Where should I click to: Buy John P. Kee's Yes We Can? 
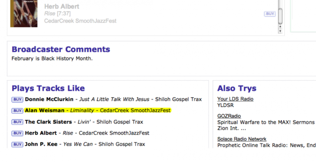point(17,144)
